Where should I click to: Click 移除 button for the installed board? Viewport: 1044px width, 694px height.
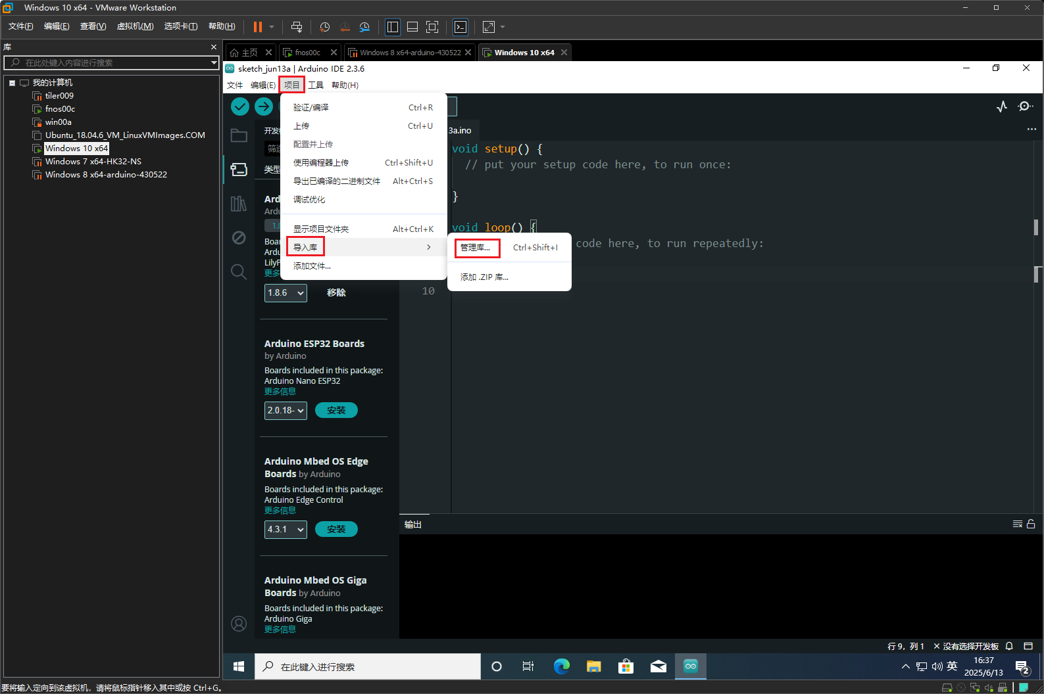[x=336, y=292]
